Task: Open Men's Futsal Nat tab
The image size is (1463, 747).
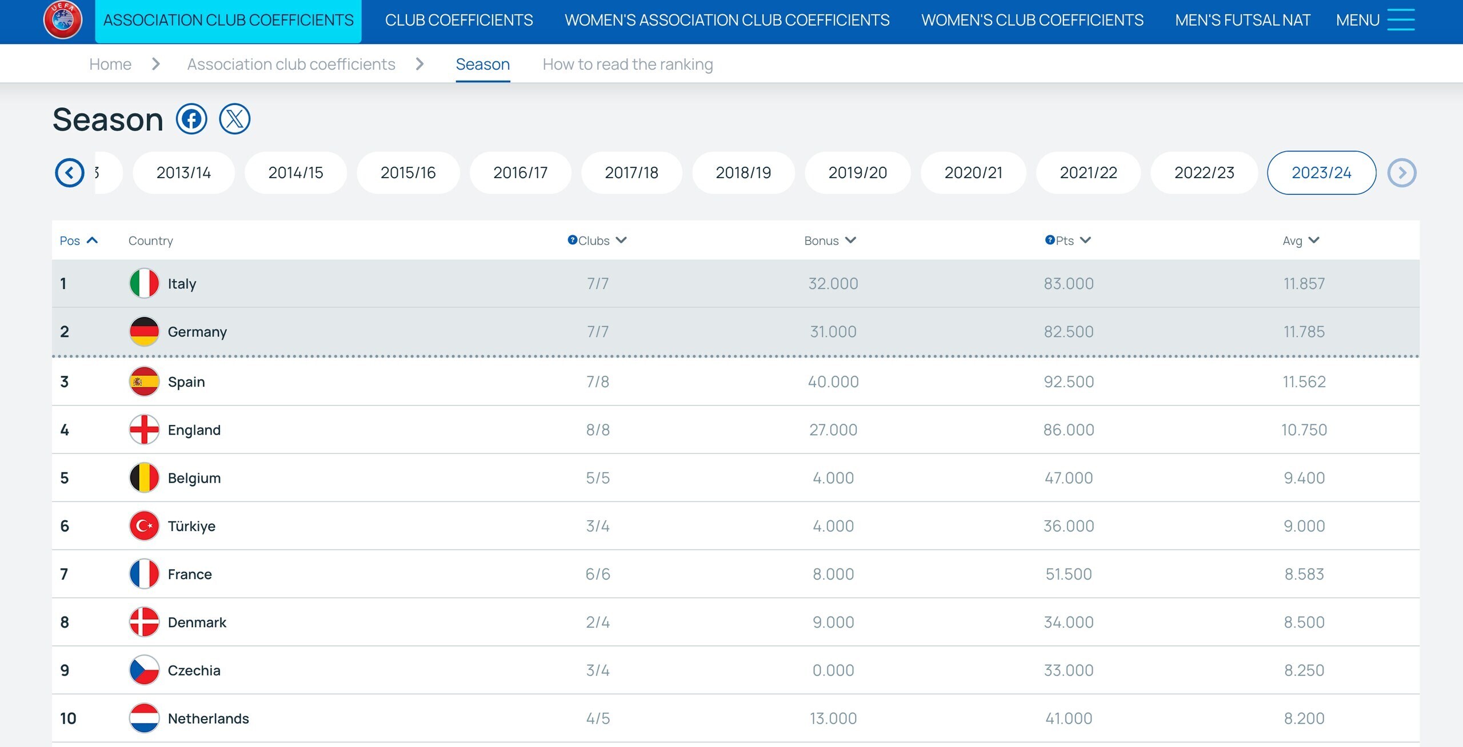Action: [x=1242, y=21]
